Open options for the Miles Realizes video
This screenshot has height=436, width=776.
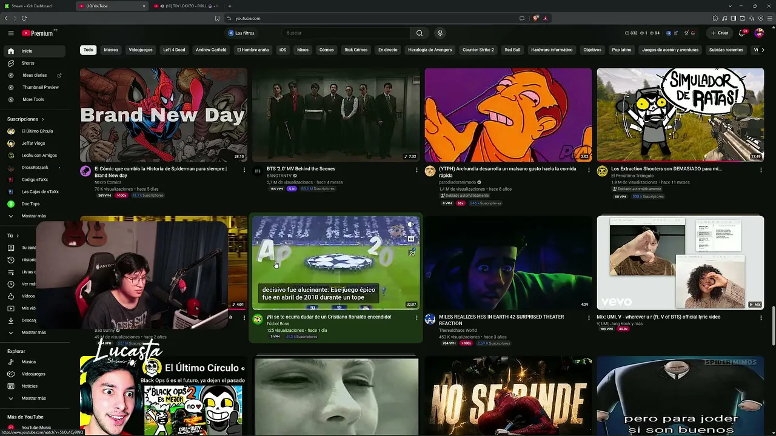point(589,318)
